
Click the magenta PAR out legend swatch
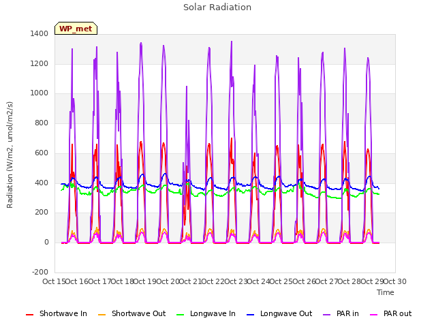tap(374, 315)
